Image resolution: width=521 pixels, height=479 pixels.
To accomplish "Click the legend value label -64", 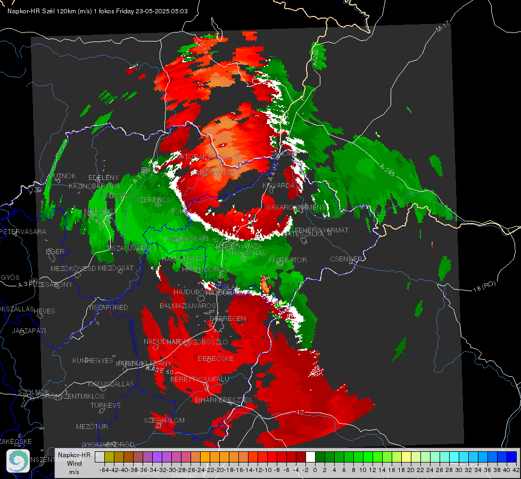I will (104, 470).
